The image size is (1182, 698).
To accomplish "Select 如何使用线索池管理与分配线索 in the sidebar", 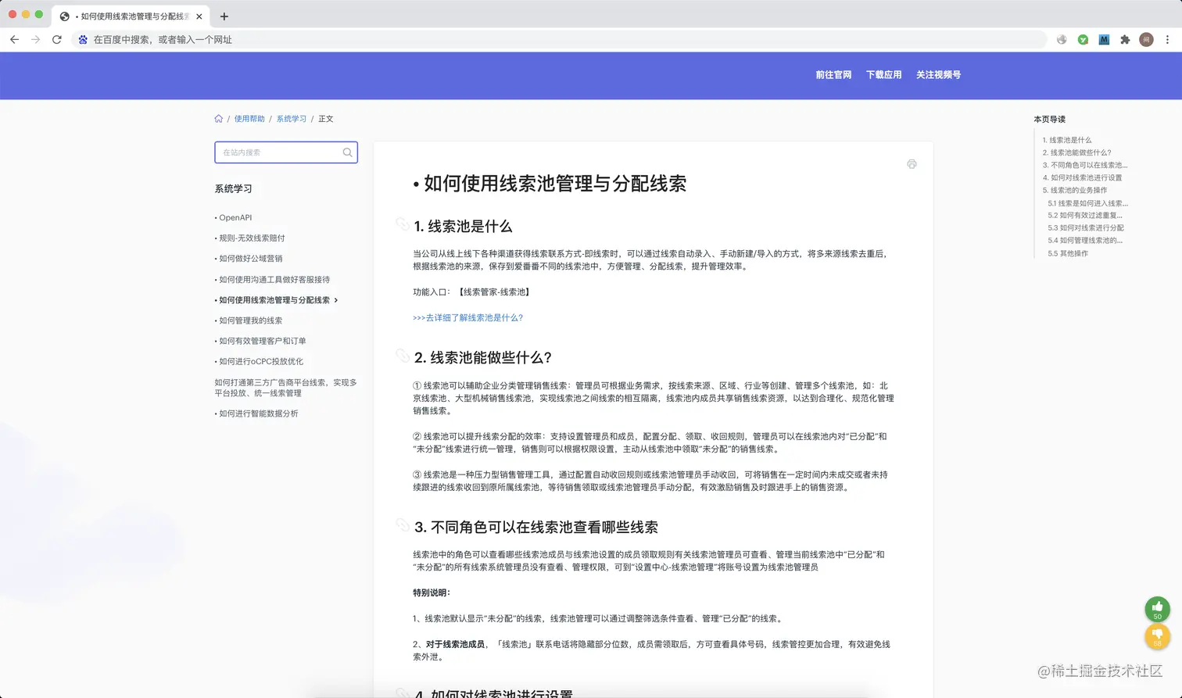I will [x=274, y=300].
